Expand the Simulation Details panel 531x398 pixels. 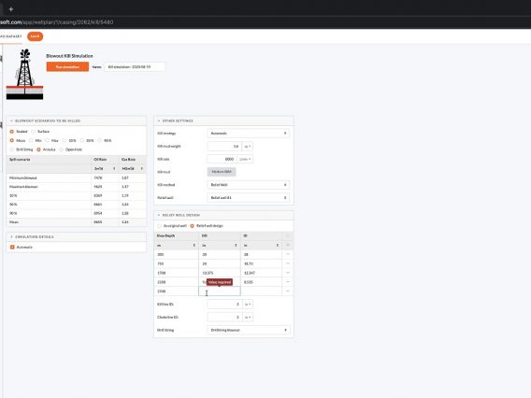tap(11, 237)
